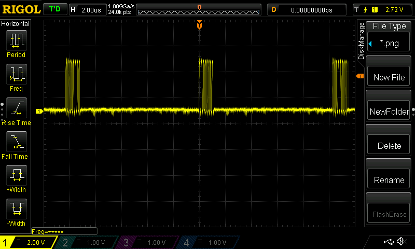
Task: Open the Horizontal measurement menu header
Action: click(16, 24)
